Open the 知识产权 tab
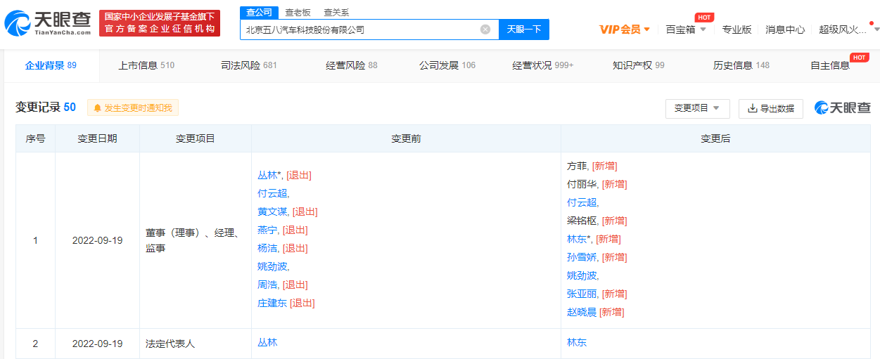Image resolution: width=880 pixels, height=359 pixels. pyautogui.click(x=639, y=65)
